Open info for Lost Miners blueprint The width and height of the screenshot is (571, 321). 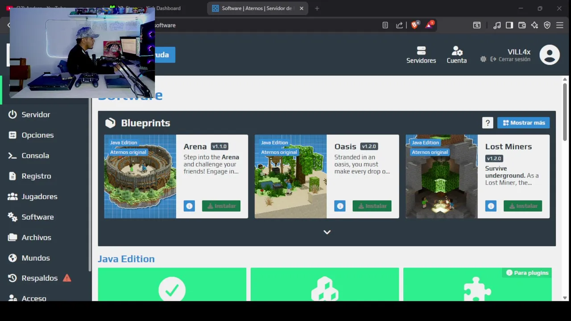tap(491, 206)
